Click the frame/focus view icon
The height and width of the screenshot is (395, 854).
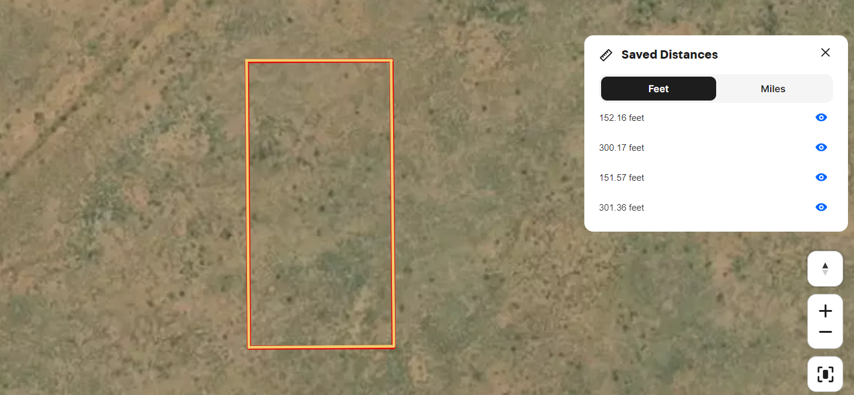pos(825,375)
